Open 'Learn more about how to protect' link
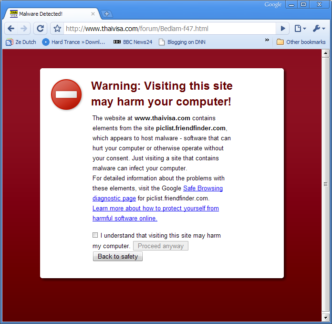332x324 pixels. coord(156,209)
